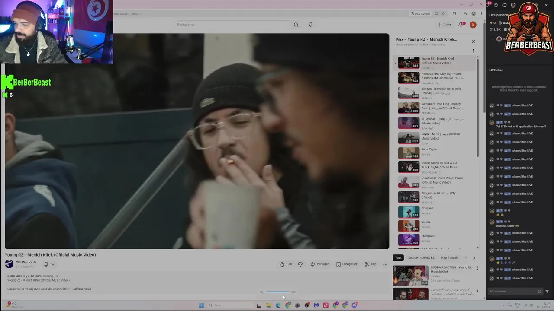The image size is (554, 311).
Task: Adjust the volume slider near 100
Action: pos(277,292)
